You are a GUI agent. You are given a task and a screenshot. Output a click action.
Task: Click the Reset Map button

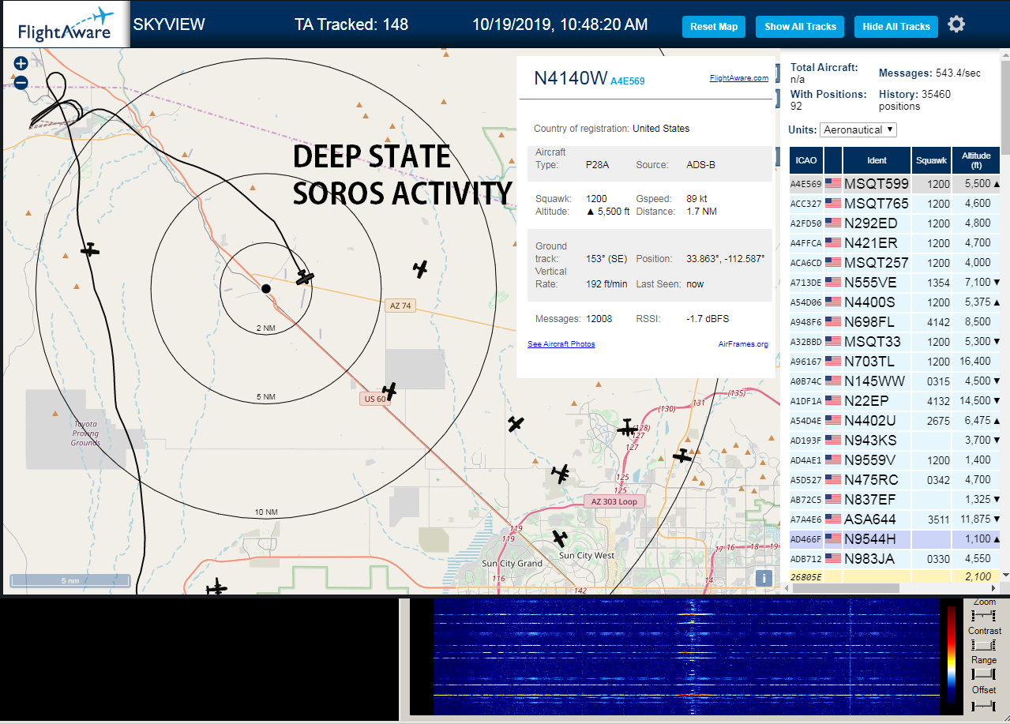[714, 27]
